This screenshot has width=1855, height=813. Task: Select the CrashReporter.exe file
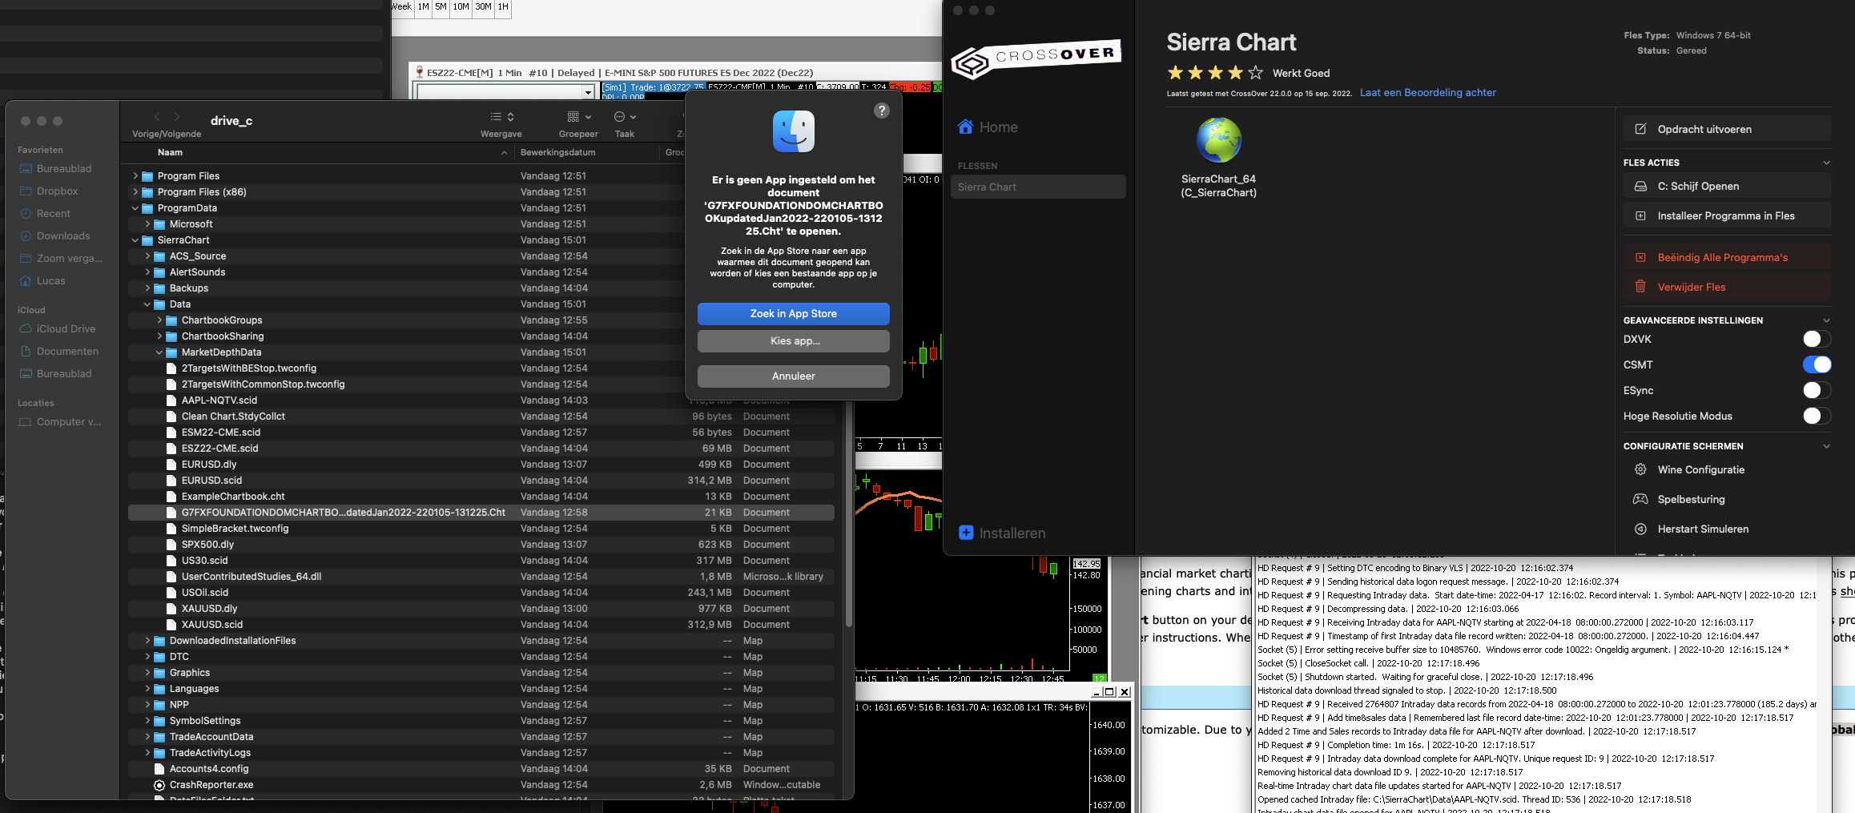click(481, 785)
